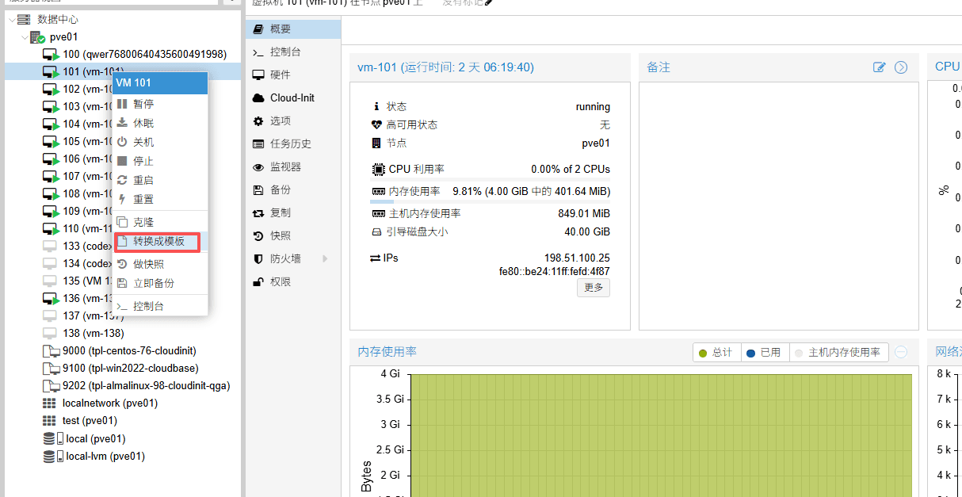Toggle 主机内存使用率 series in legend
This screenshot has height=497, width=962.
click(838, 352)
